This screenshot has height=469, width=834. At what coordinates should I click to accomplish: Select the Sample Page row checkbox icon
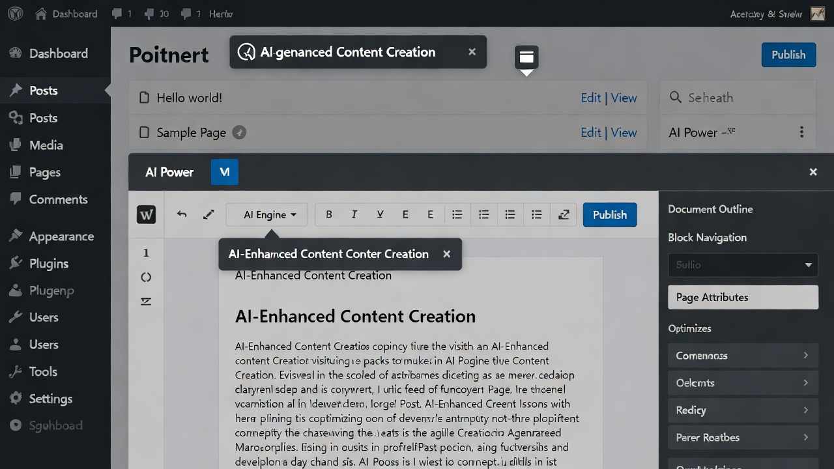145,132
